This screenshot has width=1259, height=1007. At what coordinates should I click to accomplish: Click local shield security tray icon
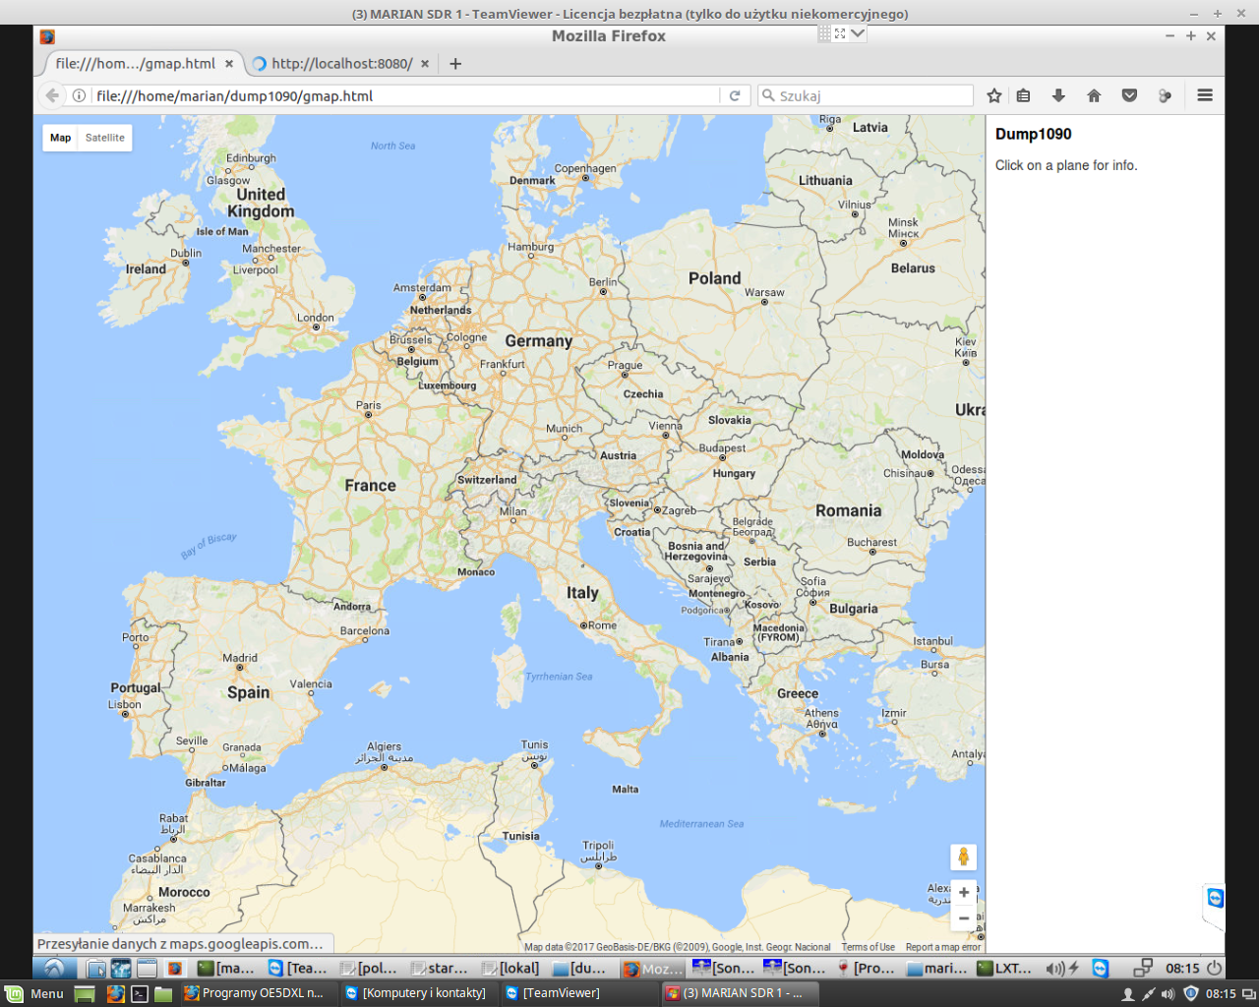pyautogui.click(x=1190, y=993)
